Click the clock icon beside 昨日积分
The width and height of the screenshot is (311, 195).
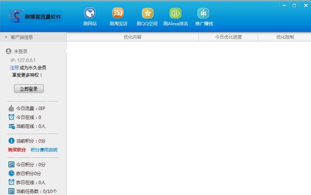[x=11, y=173]
